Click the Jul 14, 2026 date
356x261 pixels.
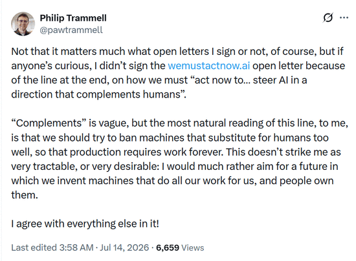124,247
